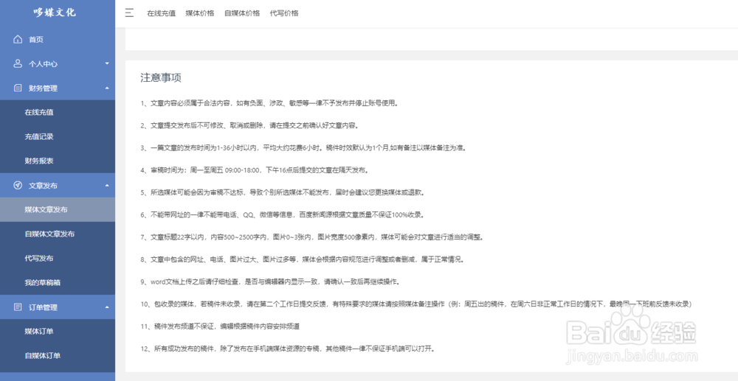
Task: Click note 5 about 审稿不达标
Action: click(283, 192)
